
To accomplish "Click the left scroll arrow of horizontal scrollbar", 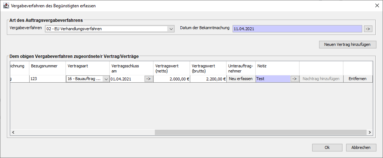I will click(x=13, y=132).
